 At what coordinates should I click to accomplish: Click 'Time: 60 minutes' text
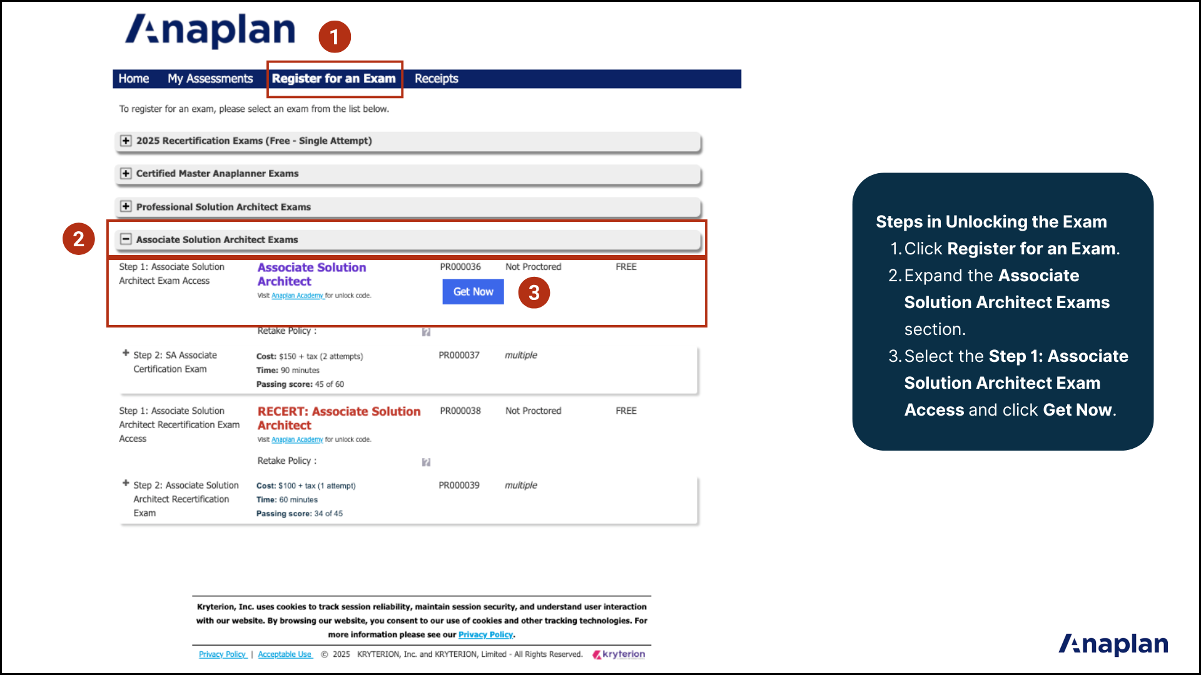(x=287, y=500)
